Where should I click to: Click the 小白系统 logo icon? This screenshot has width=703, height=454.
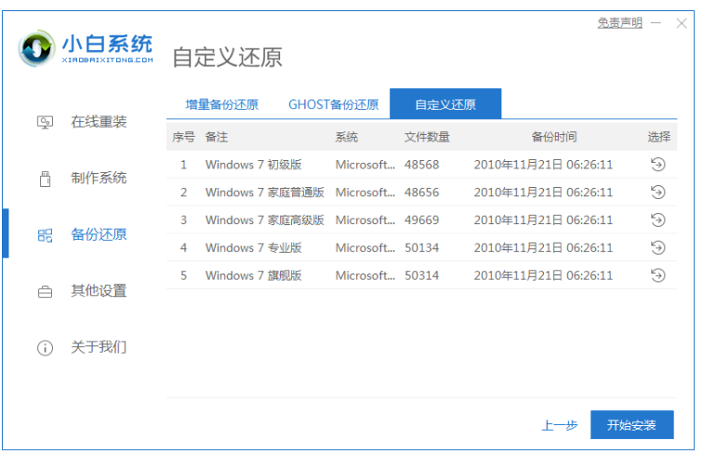pos(37,48)
